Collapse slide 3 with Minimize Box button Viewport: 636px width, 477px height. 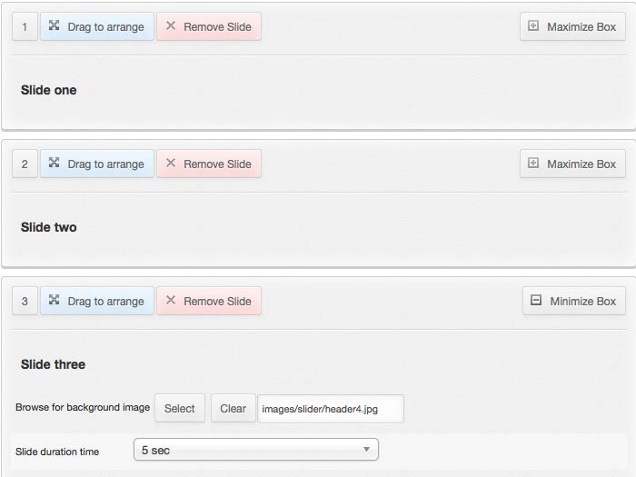point(574,301)
